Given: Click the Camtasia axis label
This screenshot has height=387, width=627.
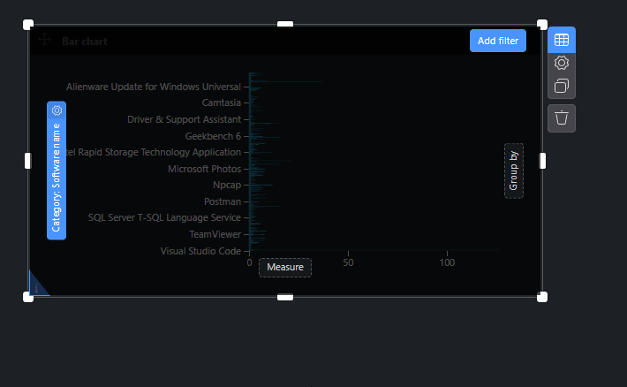Looking at the screenshot, I should click(221, 102).
